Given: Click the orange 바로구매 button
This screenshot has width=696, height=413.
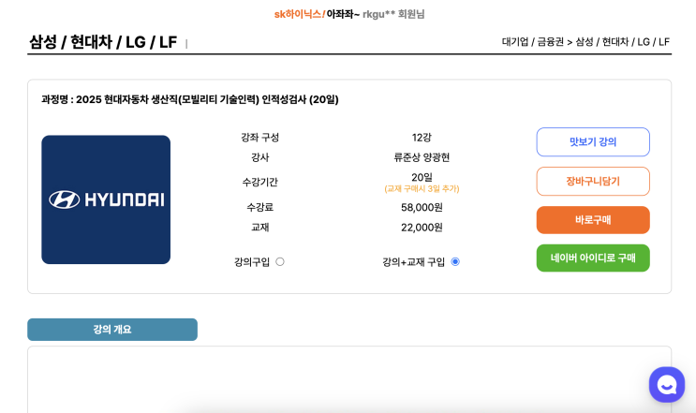Looking at the screenshot, I should 593,220.
